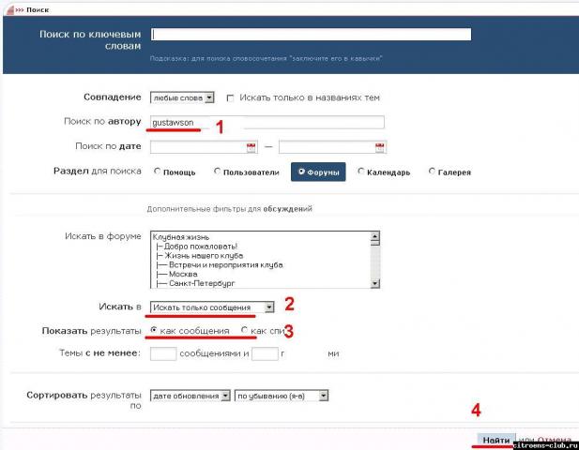Viewport: 579px width, 450px height.
Task: Focus the author field containing "gustawson"
Action: click(266, 122)
